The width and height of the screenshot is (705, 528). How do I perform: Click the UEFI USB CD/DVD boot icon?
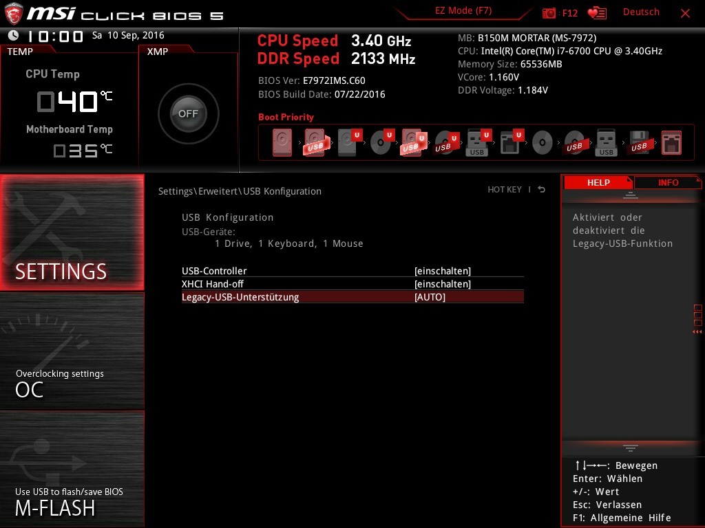click(446, 143)
